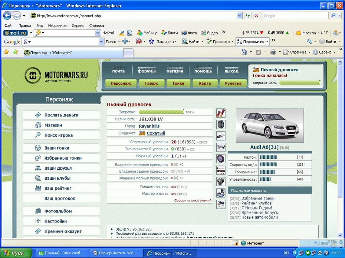The height and width of the screenshot is (258, 345).
Task: Expand the Переводчик dropdown arrow
Action: (267, 41)
